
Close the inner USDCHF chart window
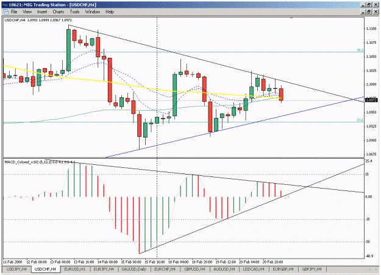(376, 12)
